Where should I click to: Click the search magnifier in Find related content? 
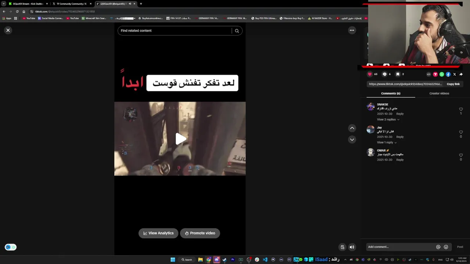(x=237, y=31)
